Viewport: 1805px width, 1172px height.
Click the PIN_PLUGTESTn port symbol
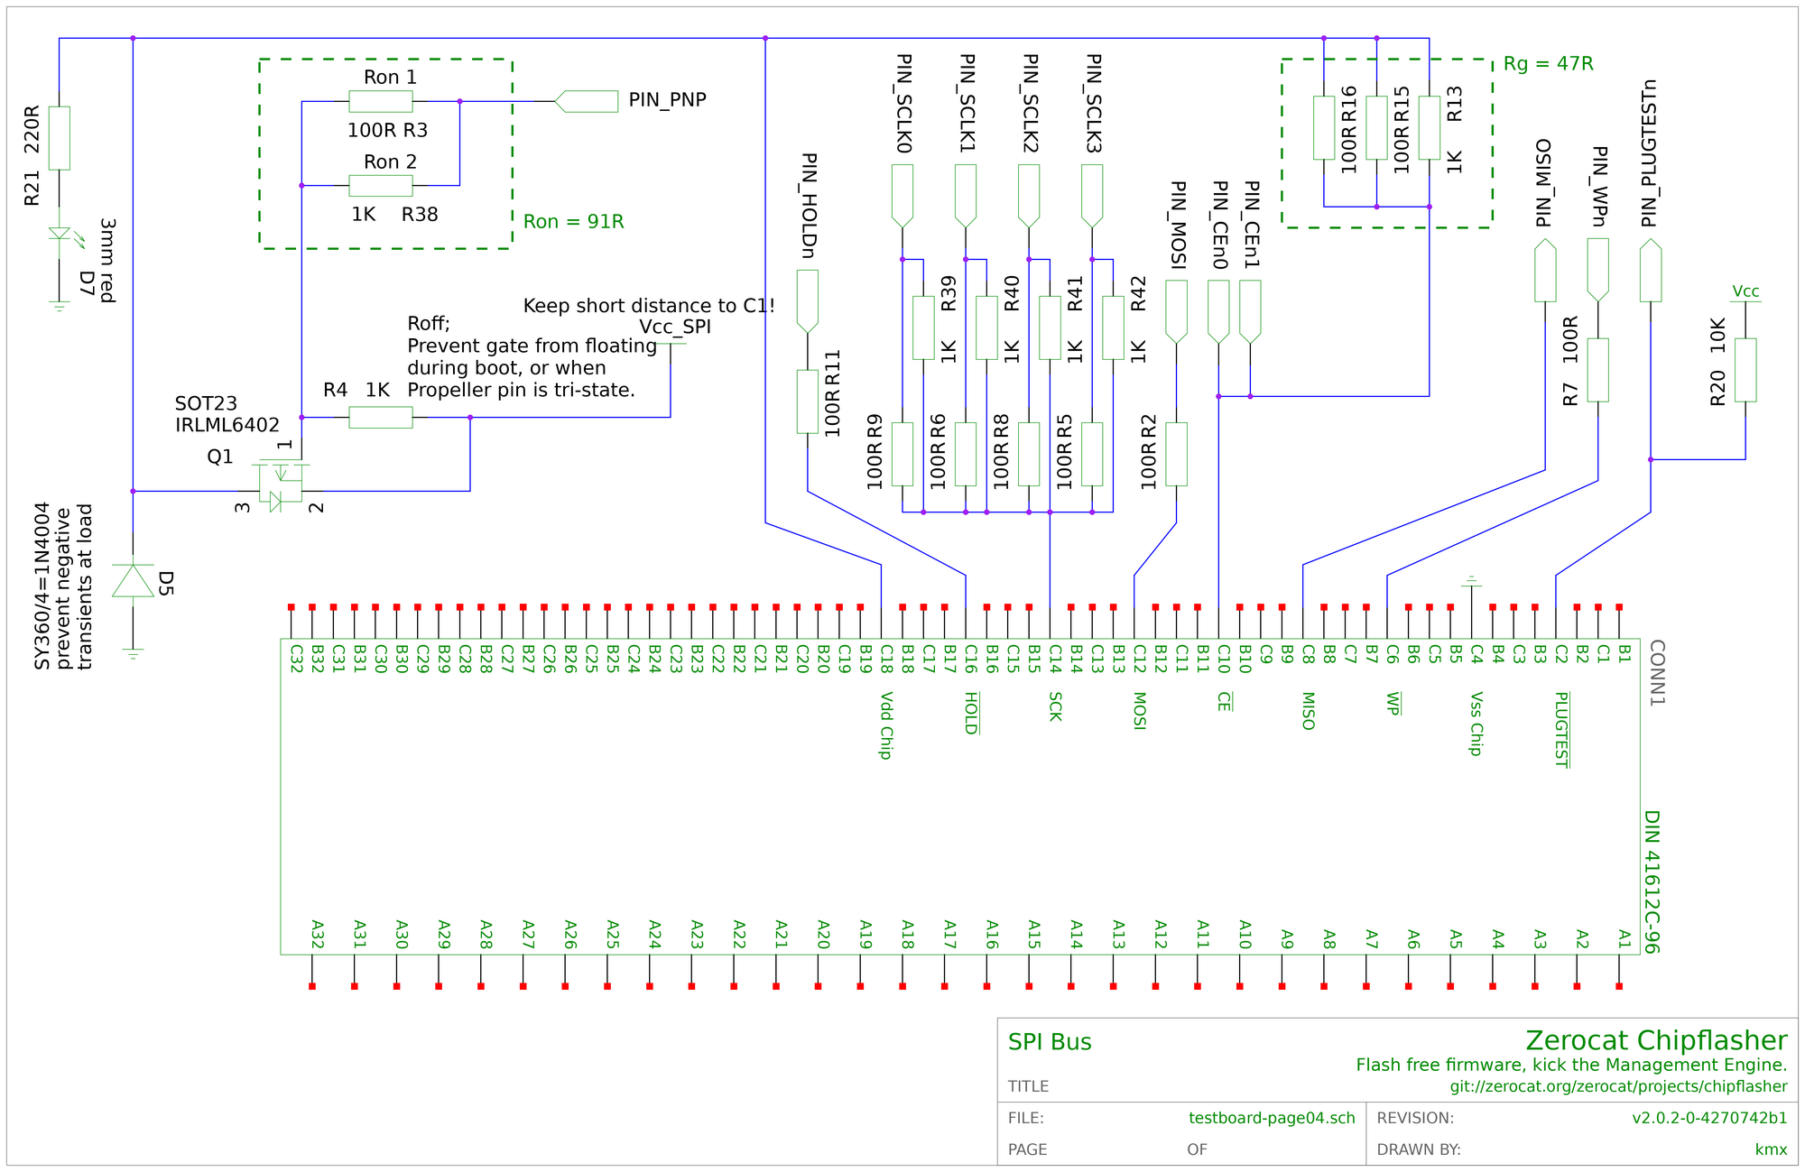point(1651,270)
